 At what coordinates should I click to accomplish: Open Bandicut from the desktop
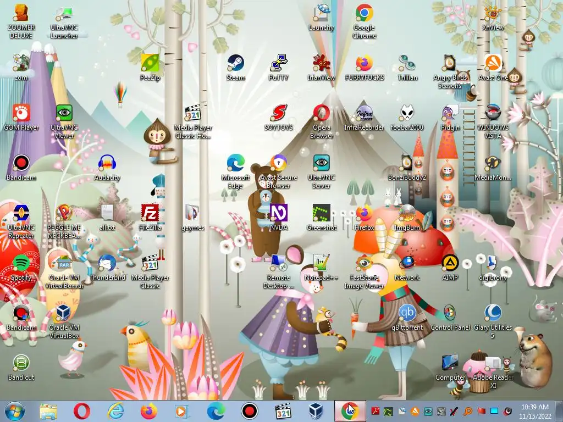pyautogui.click(x=21, y=368)
